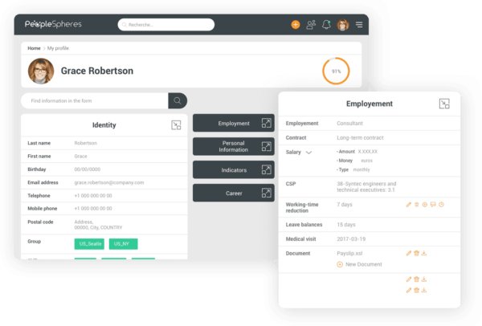Delete the Payslip.xsl document
Image resolution: width=482 pixels, height=326 pixels.
click(x=416, y=253)
